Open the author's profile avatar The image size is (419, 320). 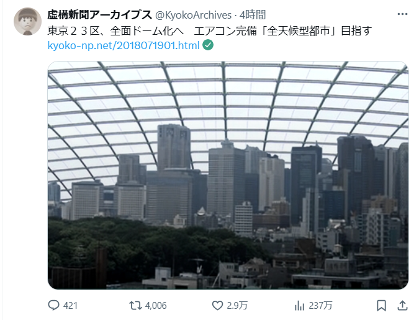tap(27, 21)
